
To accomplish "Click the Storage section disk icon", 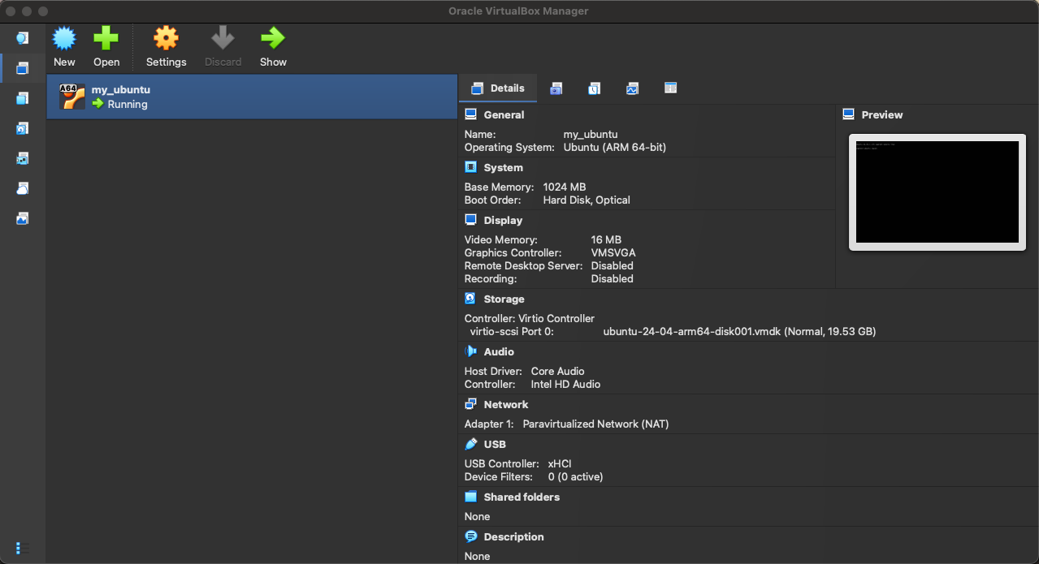I will pyautogui.click(x=471, y=299).
